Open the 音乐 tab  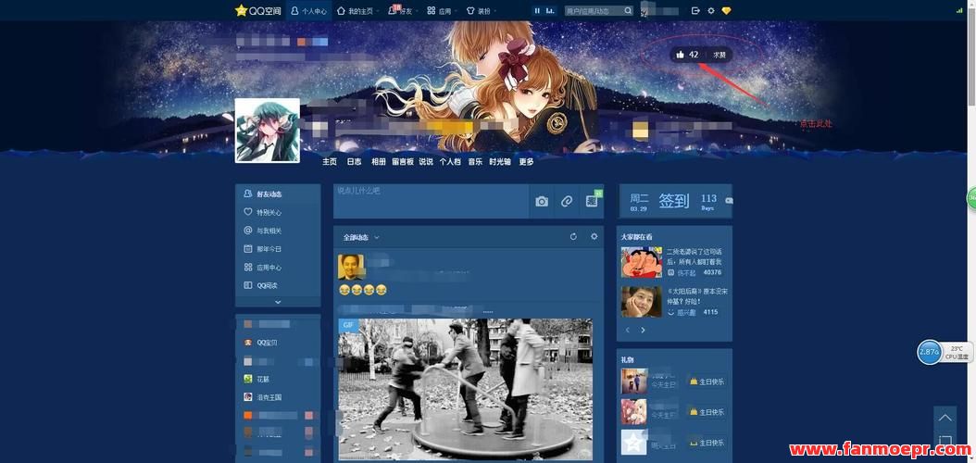point(475,161)
